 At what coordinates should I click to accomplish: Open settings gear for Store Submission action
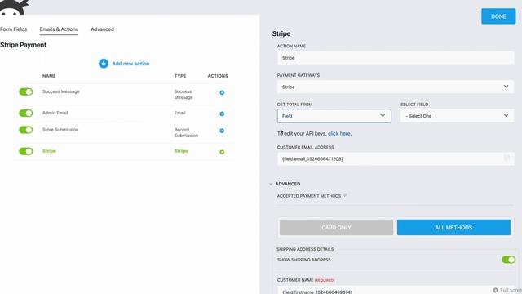(222, 131)
